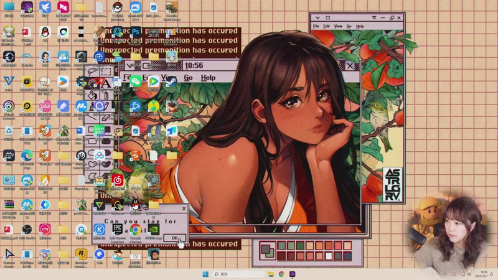Launch the iQIYI green desktop icon
This screenshot has height=280, width=498.
[x=100, y=131]
